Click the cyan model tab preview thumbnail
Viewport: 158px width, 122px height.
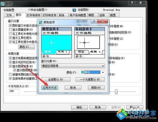(x=57, y=43)
